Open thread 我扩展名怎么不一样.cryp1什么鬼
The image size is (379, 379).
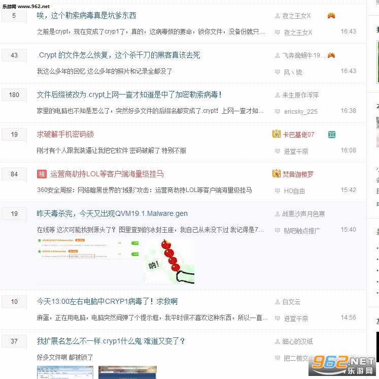(x=111, y=341)
